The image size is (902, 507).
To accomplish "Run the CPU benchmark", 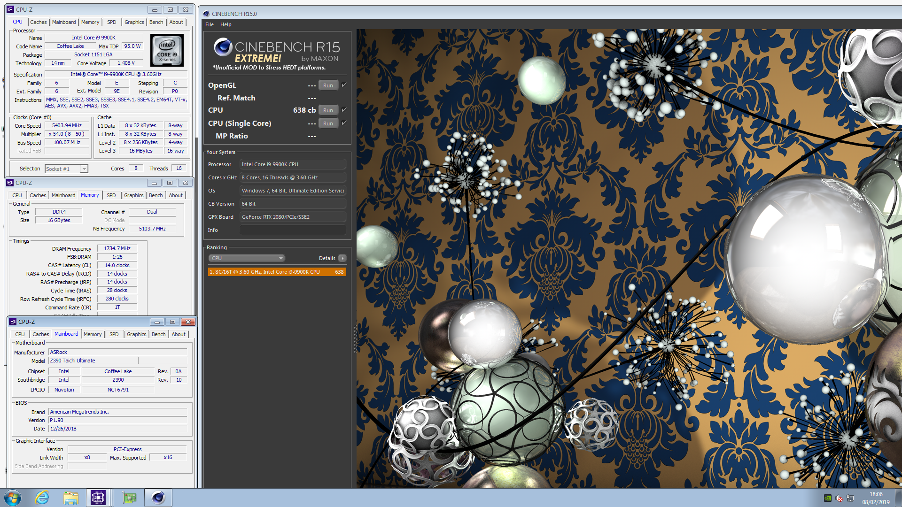I will click(x=328, y=110).
